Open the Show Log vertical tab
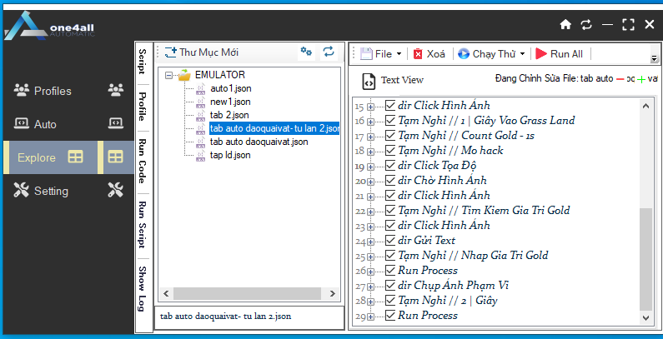The height and width of the screenshot is (339, 663). (143, 289)
